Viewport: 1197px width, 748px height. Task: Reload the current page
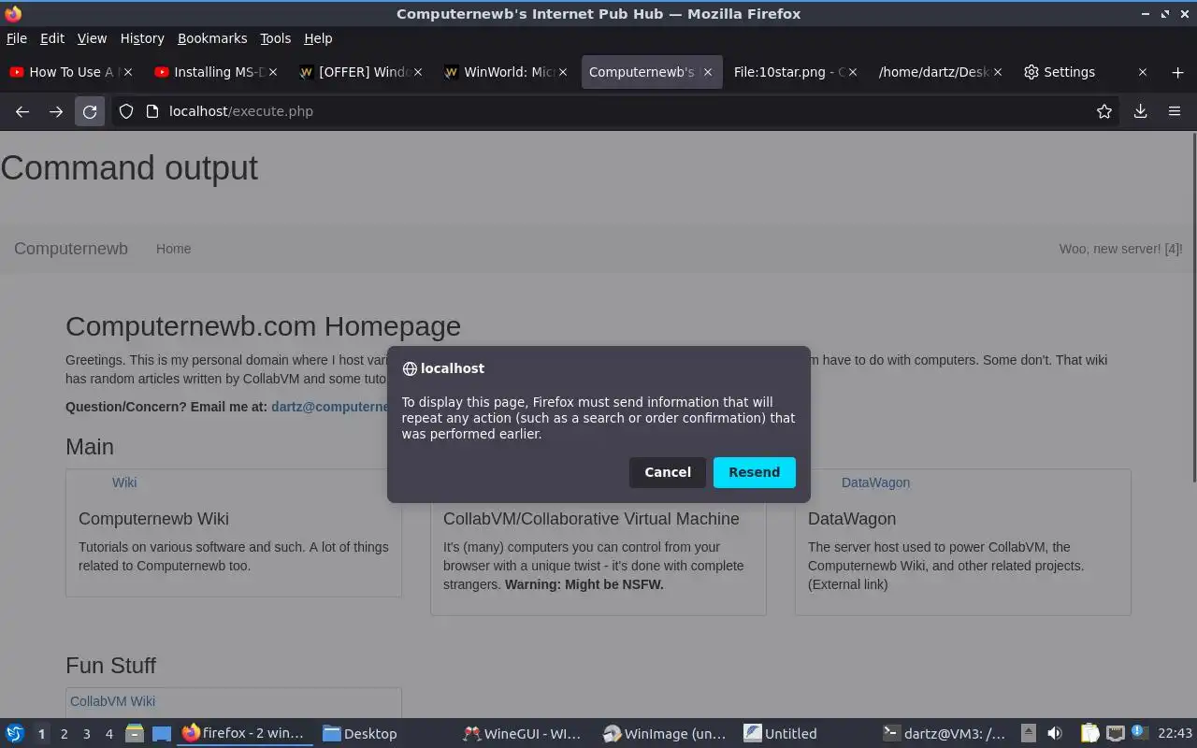click(x=90, y=111)
